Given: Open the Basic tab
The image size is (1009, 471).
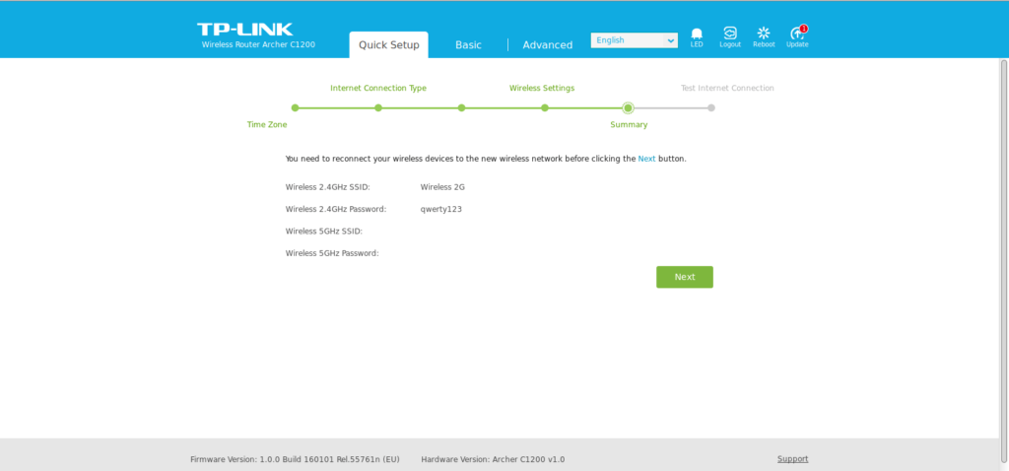Looking at the screenshot, I should [468, 44].
